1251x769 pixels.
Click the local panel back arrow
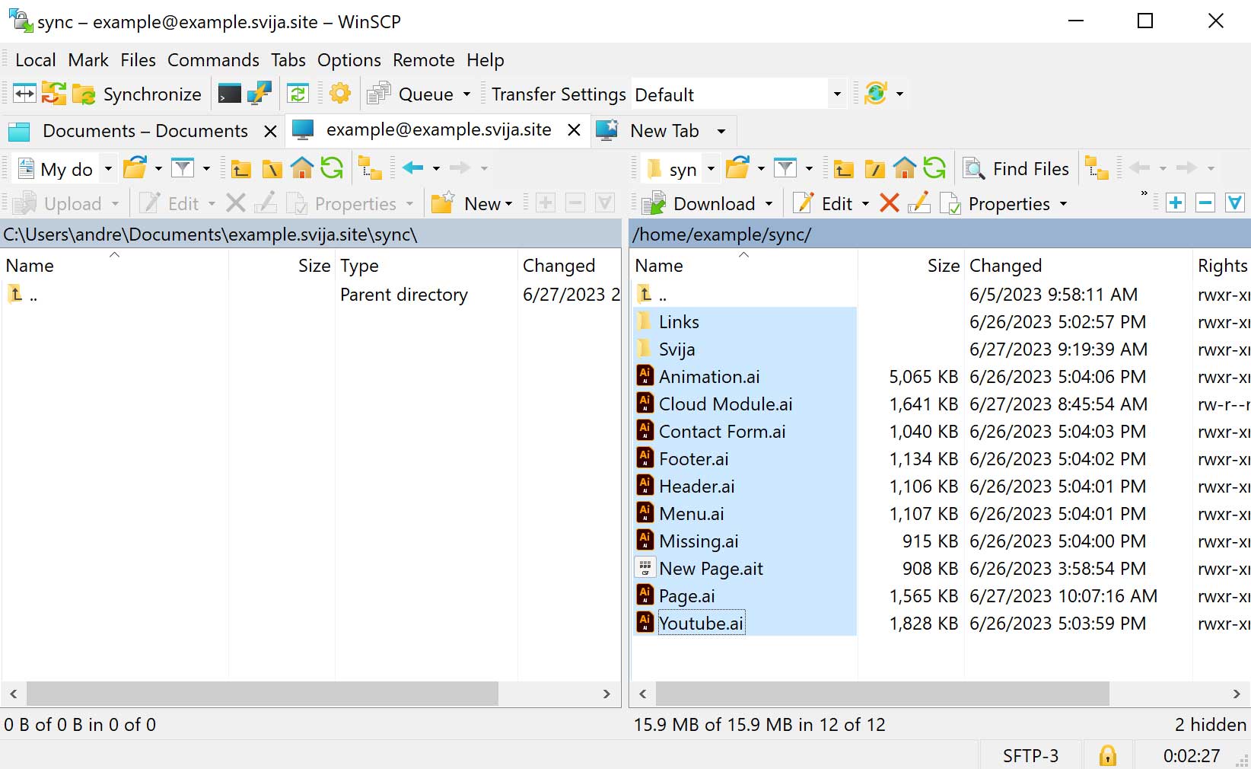tap(412, 168)
